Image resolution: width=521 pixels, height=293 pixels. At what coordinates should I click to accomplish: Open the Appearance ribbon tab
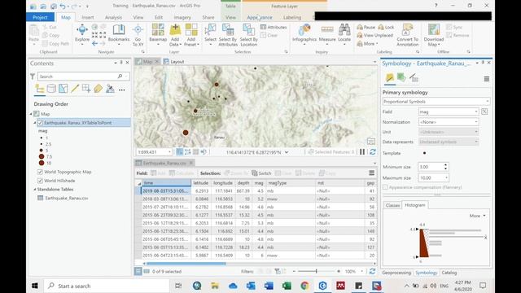tap(260, 17)
